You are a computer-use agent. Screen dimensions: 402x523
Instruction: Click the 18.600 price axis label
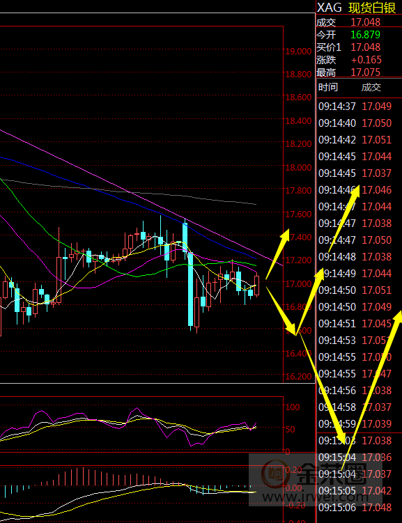click(298, 97)
